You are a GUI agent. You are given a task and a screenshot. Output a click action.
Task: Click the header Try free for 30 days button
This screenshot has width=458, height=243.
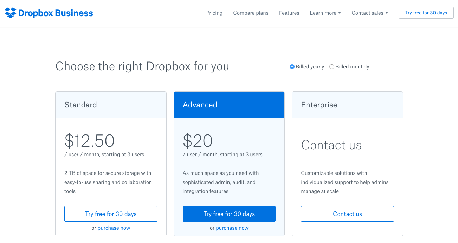[x=426, y=13]
